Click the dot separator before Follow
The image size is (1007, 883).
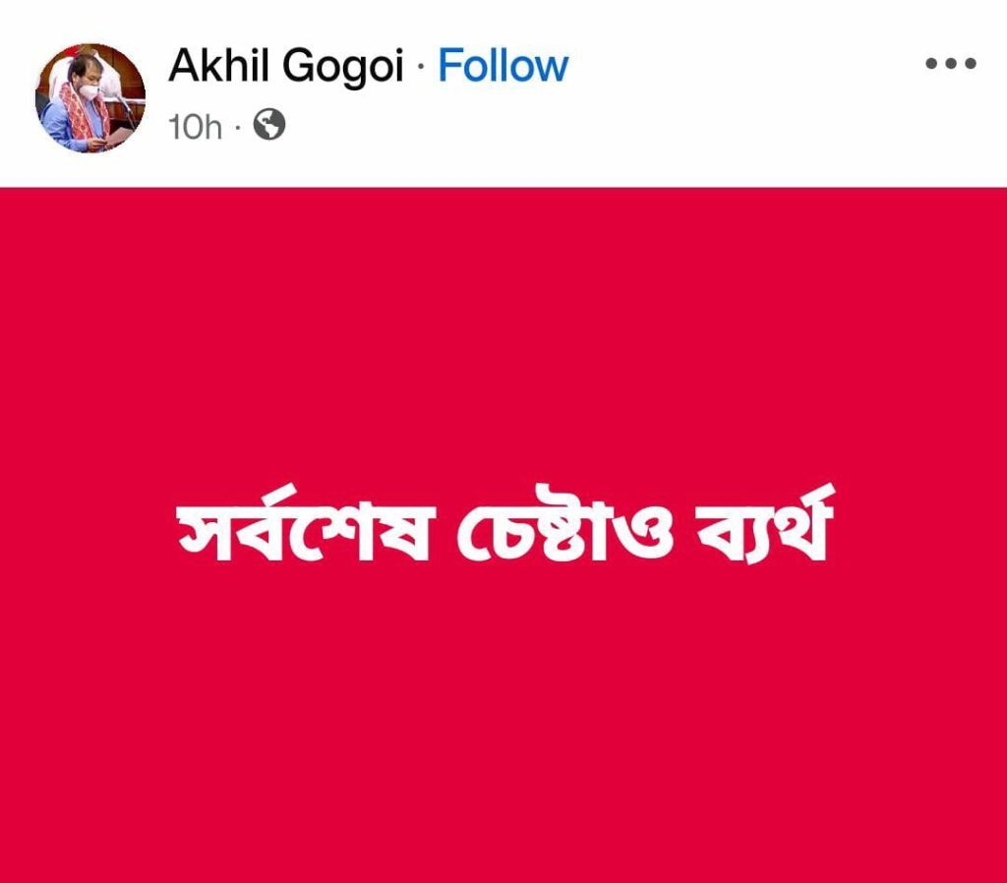421,66
